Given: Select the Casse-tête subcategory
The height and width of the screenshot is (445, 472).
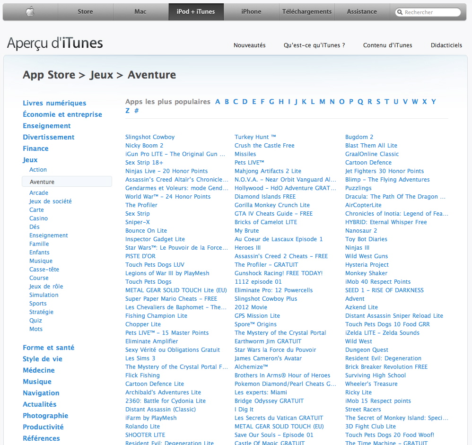Looking at the screenshot, I should (x=44, y=270).
